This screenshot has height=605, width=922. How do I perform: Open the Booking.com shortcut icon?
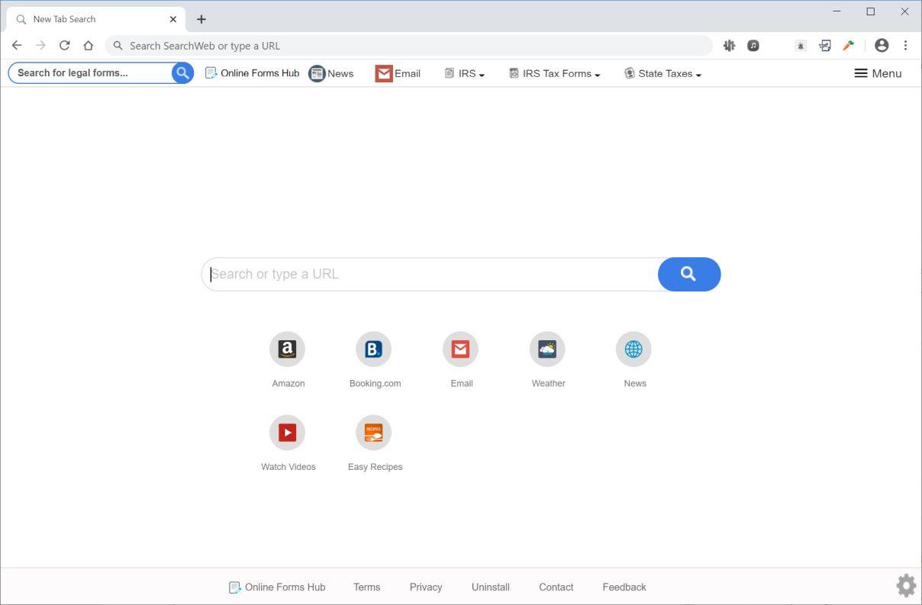tap(374, 349)
